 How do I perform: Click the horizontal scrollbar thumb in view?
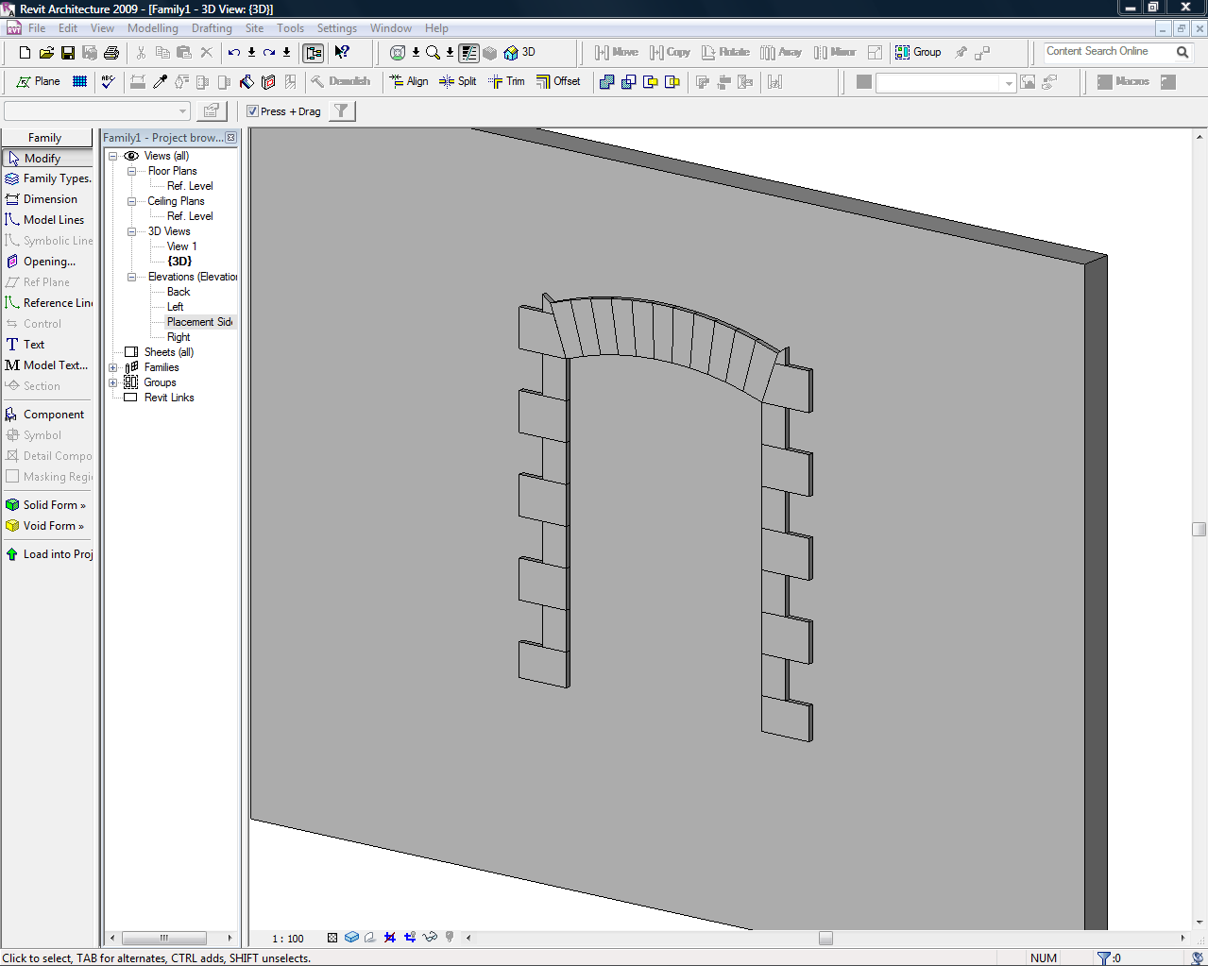[825, 939]
